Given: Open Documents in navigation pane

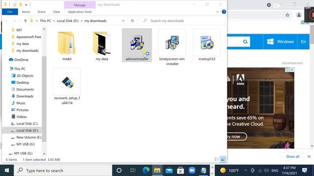Looking at the screenshot, I should tap(25, 89).
